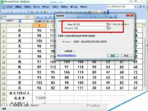Image resolution: width=148 pixels, height=111 pixels.
Task: Toggle Underline formatting button
Action: pos(46,17)
